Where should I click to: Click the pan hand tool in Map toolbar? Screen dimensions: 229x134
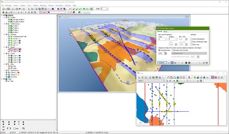(168, 77)
